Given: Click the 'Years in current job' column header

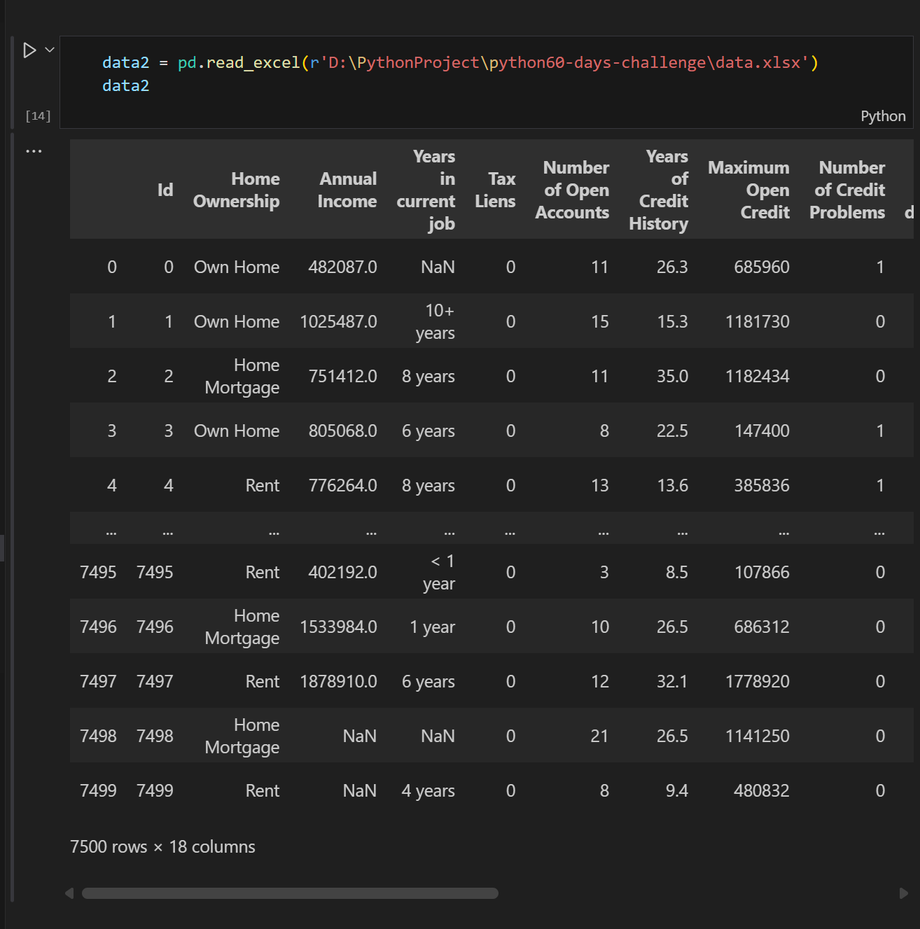Looking at the screenshot, I should click(426, 190).
